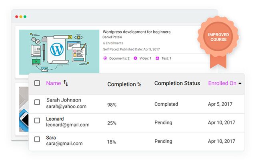Sort by Enrolled On column header
This screenshot has height=164, width=256.
click(222, 83)
